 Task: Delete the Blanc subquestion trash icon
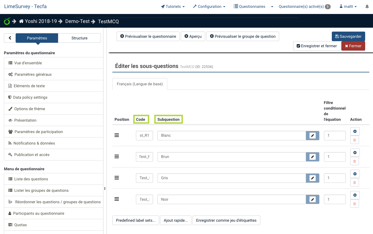click(355, 140)
